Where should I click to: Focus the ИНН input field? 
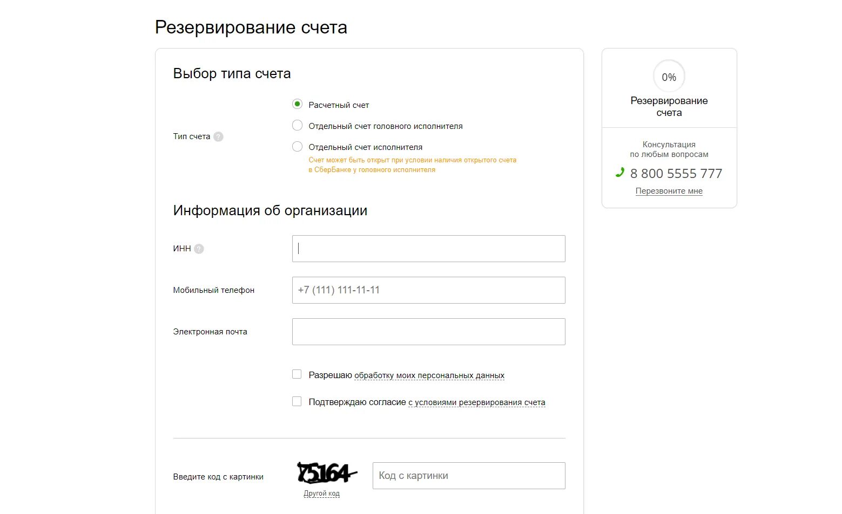click(x=428, y=249)
